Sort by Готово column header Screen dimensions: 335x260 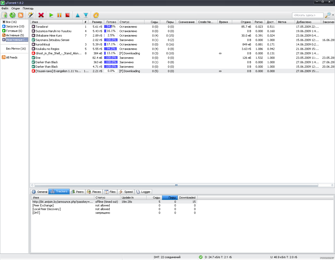click(x=111, y=22)
